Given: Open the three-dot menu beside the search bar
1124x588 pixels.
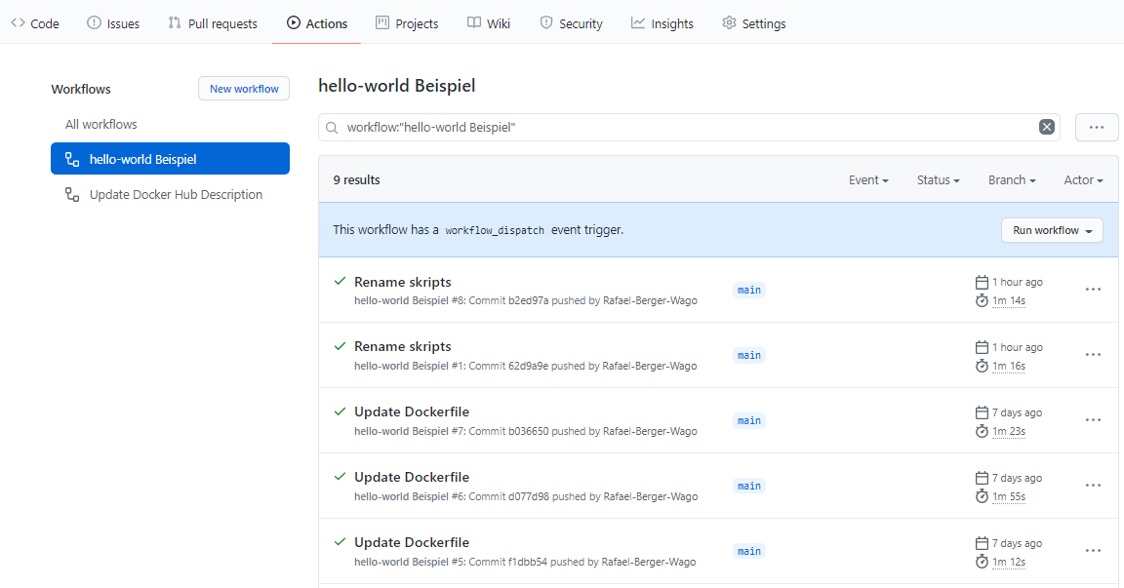Looking at the screenshot, I should [x=1097, y=127].
